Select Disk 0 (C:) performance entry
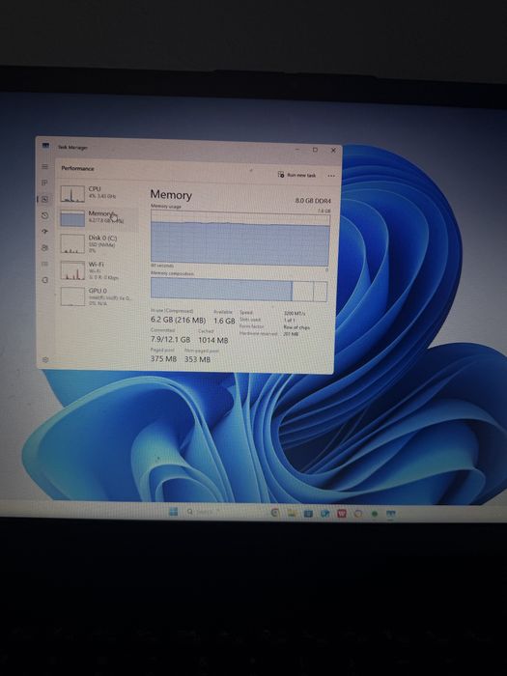This screenshot has height=676, width=507. coord(99,243)
